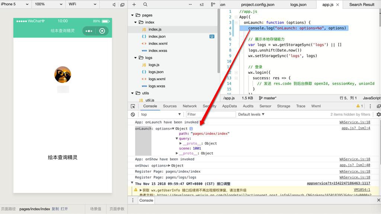Click the U status badge beside index.json
This screenshot has height=214, width=381.
click(212, 36)
